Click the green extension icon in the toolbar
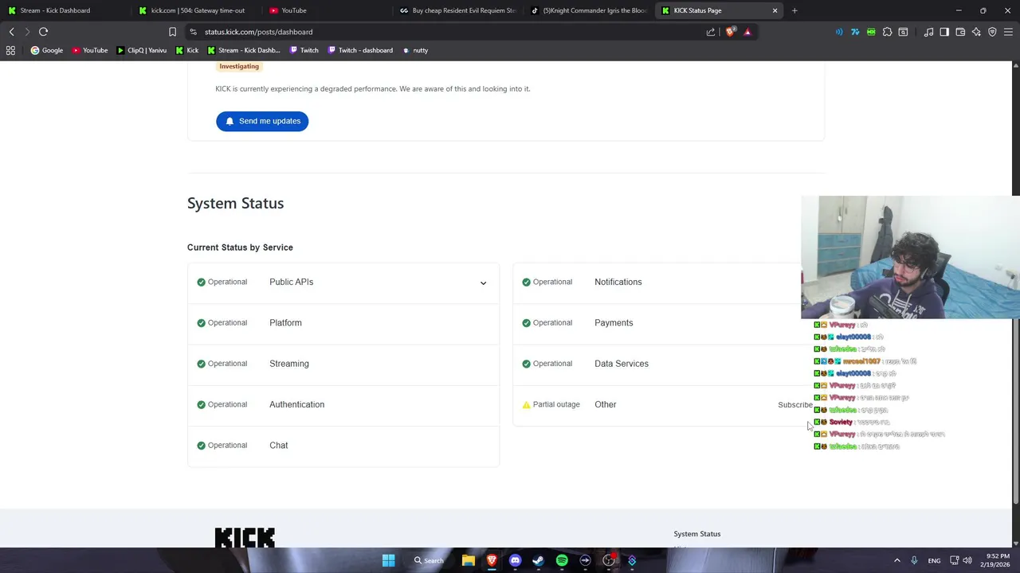Screen dimensions: 1020x573 (871, 32)
